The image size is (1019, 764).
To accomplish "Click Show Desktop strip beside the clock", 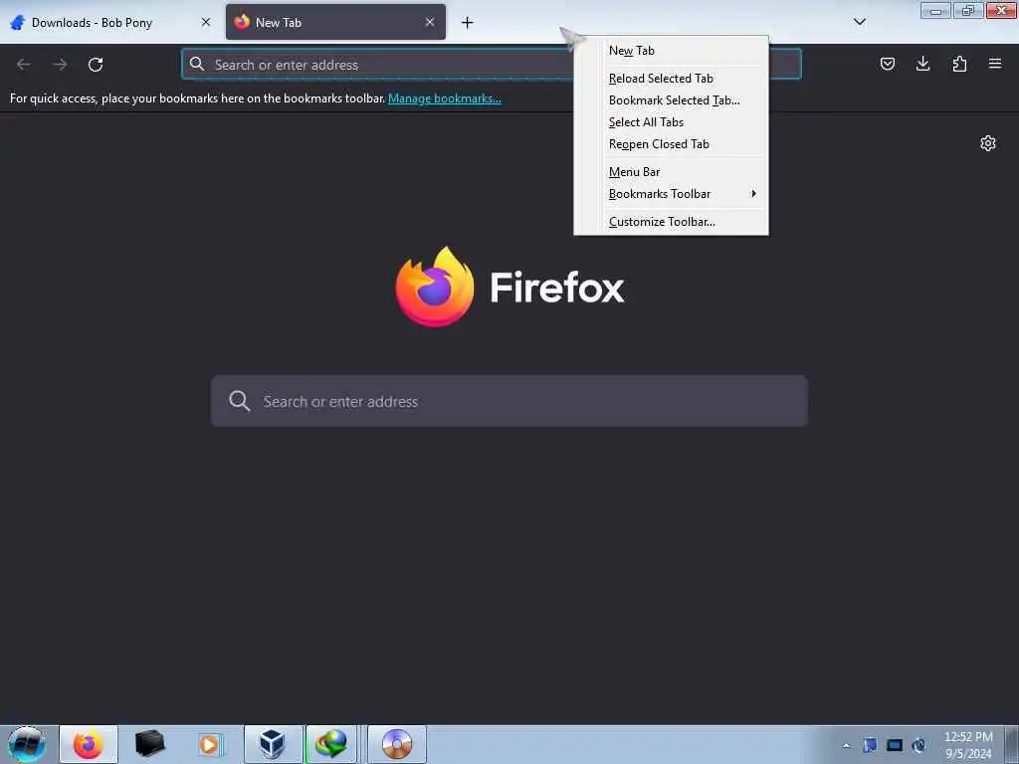I will click(x=1012, y=744).
